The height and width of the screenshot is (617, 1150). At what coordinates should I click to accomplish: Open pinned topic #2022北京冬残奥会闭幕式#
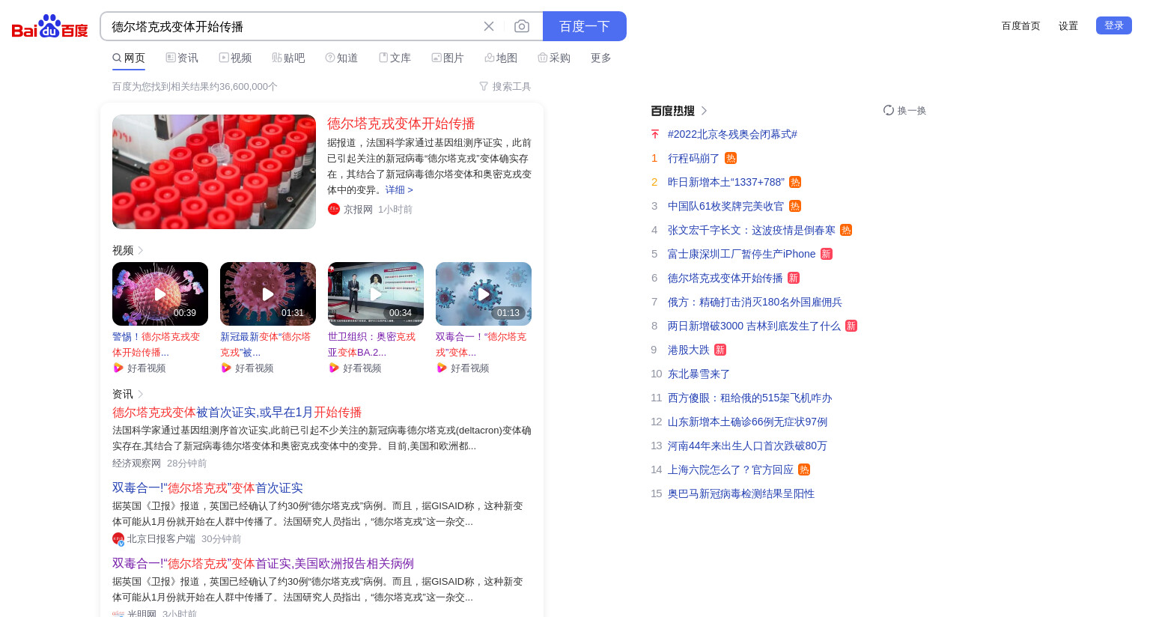click(732, 134)
